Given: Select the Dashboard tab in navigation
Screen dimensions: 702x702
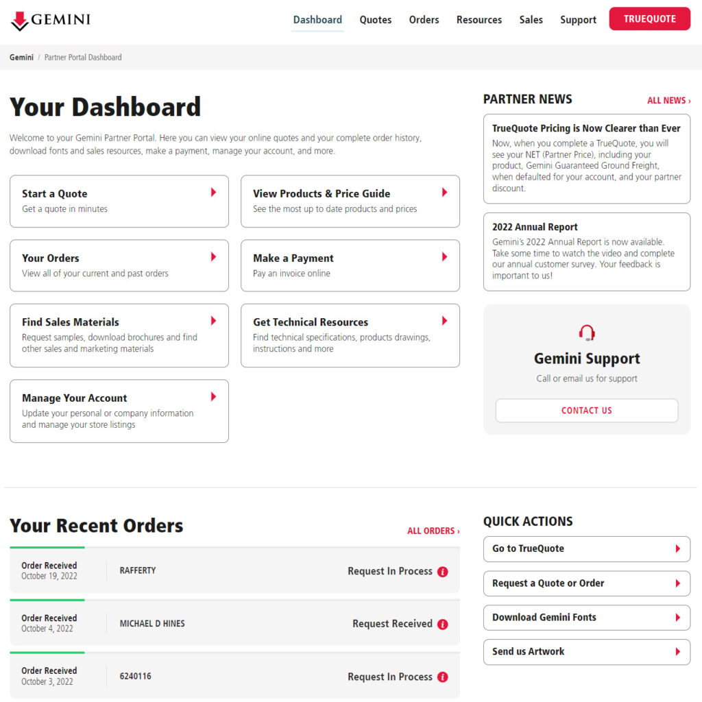Looking at the screenshot, I should tap(317, 20).
